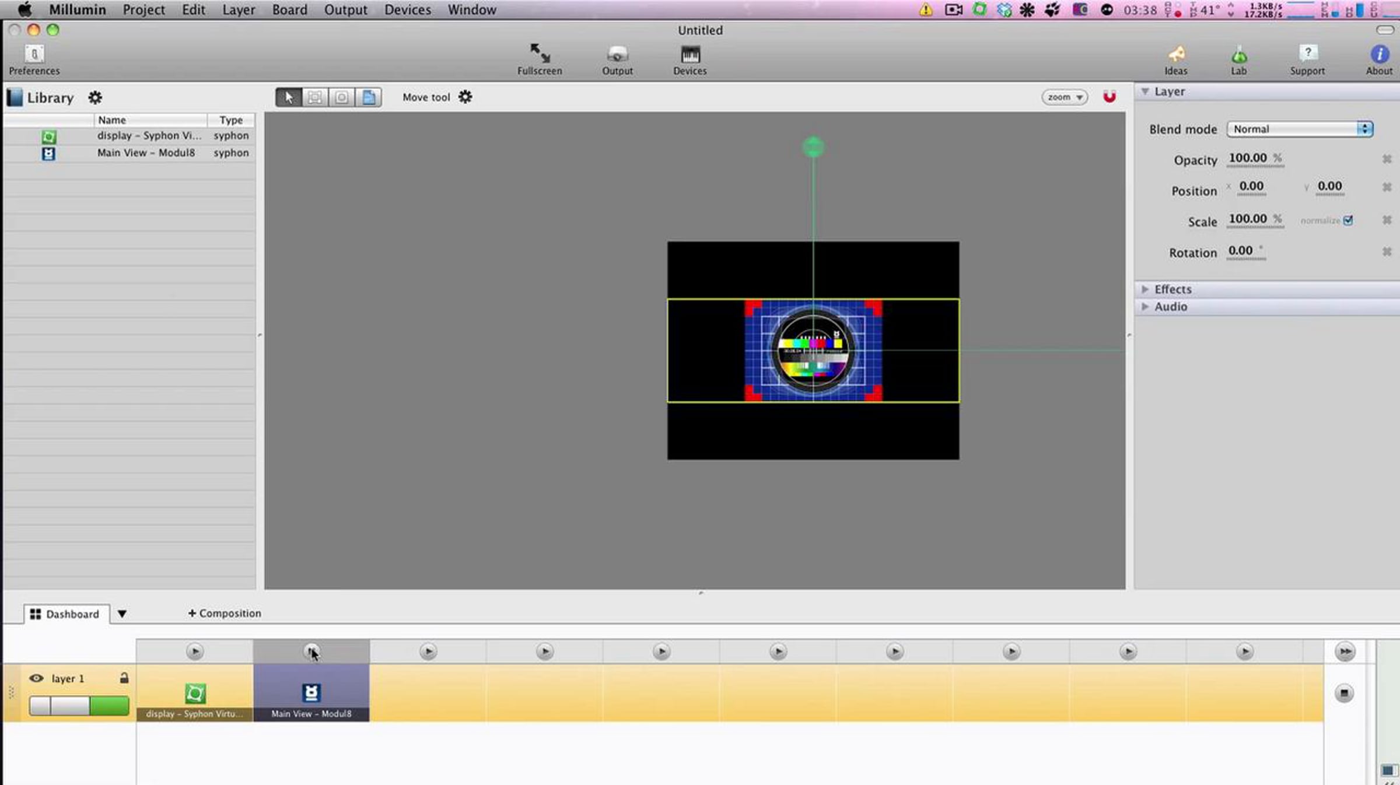Open the Project menu
The image size is (1400, 785).
143,10
